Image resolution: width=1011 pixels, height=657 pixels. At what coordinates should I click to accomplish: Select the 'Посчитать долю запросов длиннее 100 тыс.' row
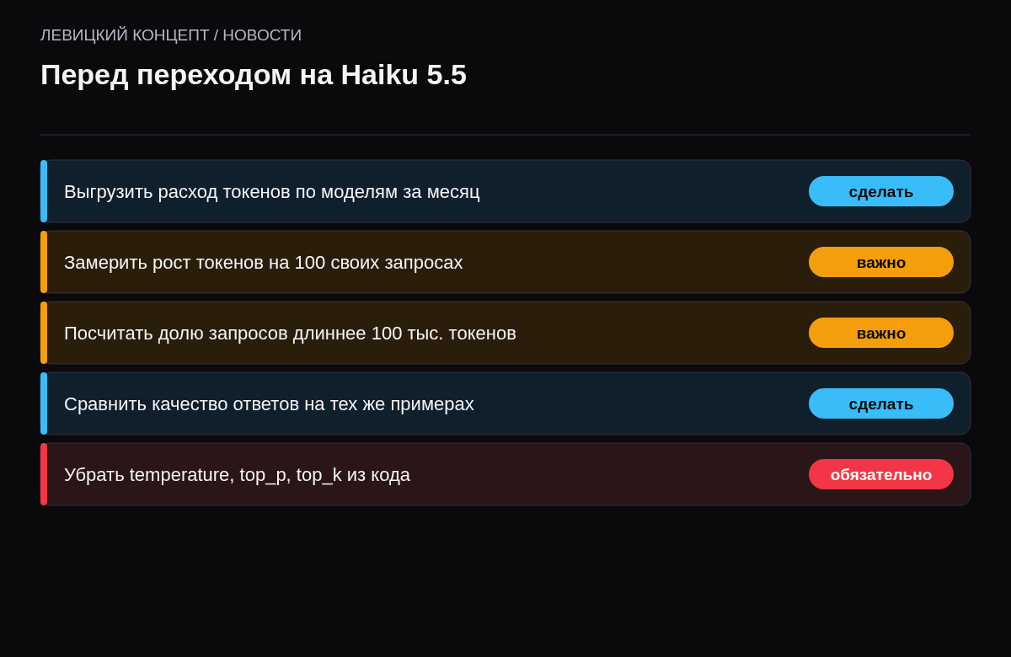505,333
